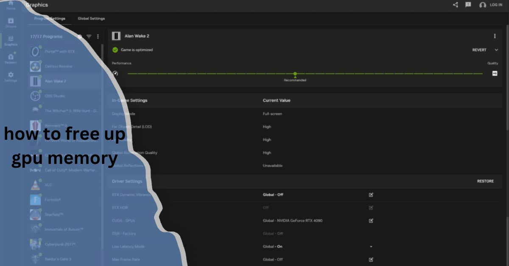Click the REVERT button
The image size is (509, 266).
pos(479,50)
